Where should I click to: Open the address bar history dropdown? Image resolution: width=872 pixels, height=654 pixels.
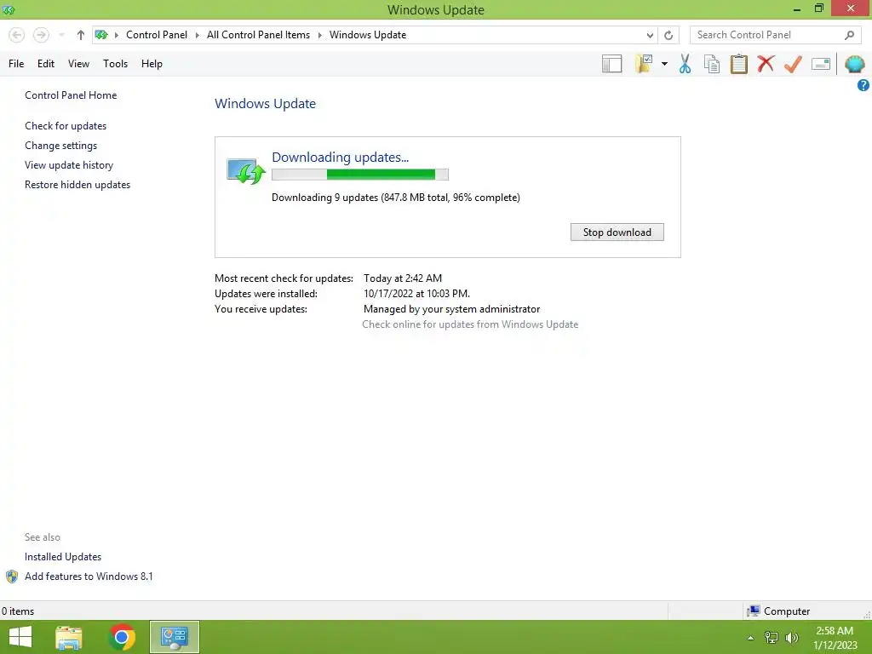click(650, 35)
